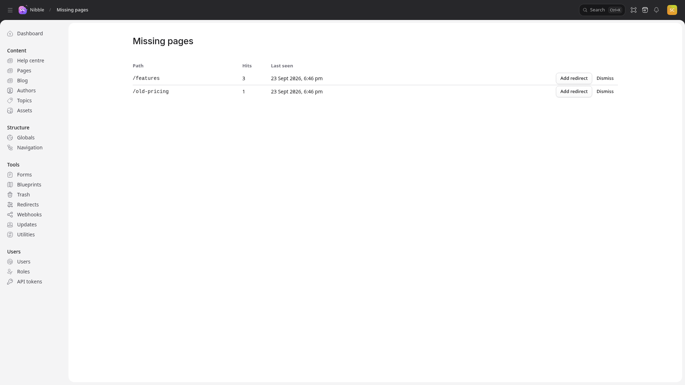Open Forms under Tools

[x=24, y=175]
